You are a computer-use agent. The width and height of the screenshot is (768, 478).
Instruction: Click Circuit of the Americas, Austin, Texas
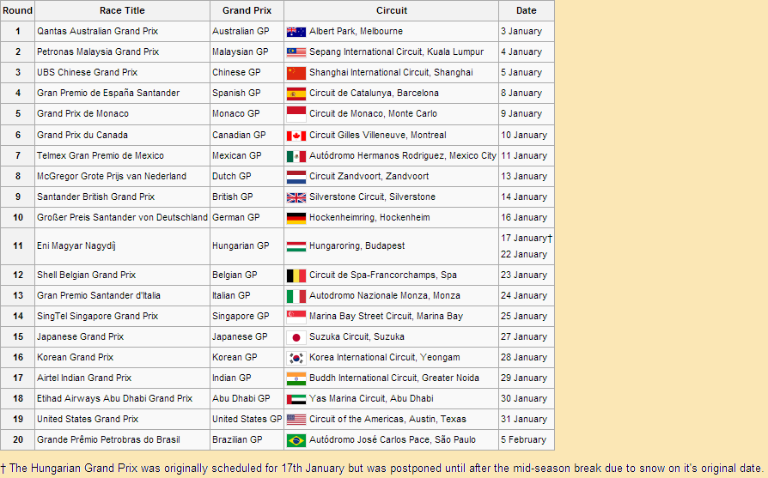[x=387, y=418]
